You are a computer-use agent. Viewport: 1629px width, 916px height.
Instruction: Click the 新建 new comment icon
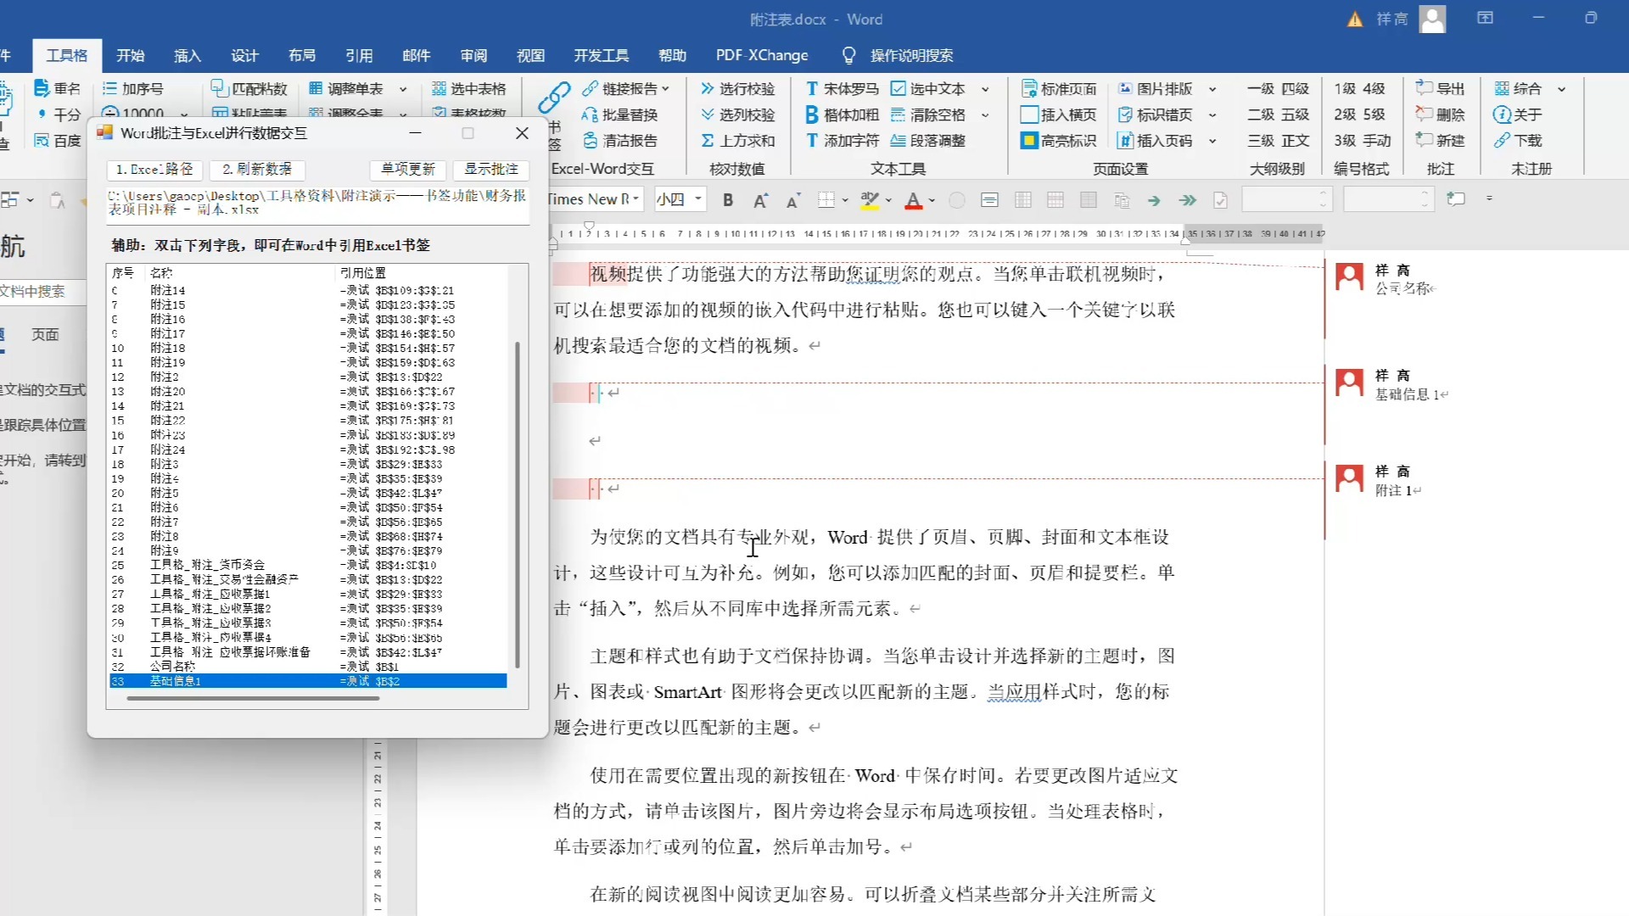tap(1423, 141)
